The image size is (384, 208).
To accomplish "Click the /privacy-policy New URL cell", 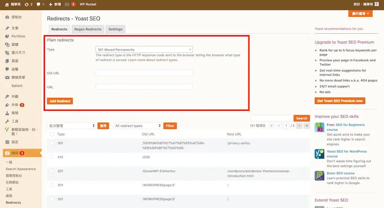I will point(239,143).
